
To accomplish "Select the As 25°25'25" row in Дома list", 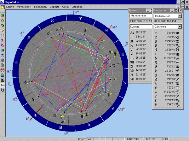I will (x=140, y=32).
